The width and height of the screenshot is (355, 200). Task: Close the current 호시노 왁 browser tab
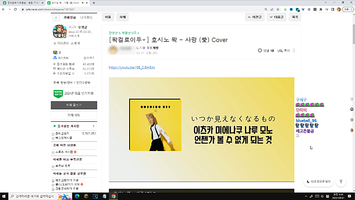coord(87,3)
